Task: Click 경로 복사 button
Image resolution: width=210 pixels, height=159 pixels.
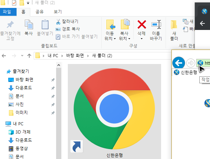Action: 67,29
